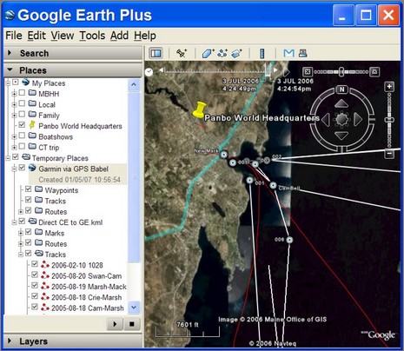The height and width of the screenshot is (351, 404).
Task: Collapse the Direct CE to GE.kml node
Action: click(14, 222)
